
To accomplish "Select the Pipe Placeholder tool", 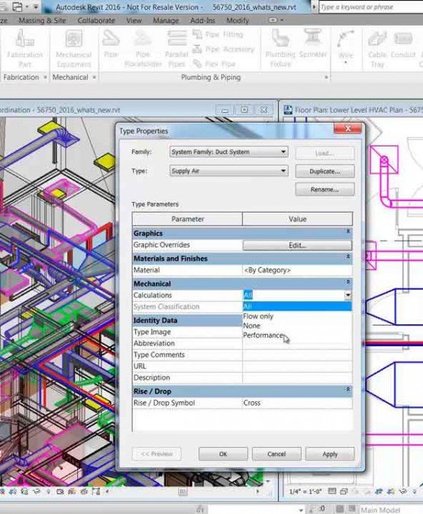I will pos(143,48).
